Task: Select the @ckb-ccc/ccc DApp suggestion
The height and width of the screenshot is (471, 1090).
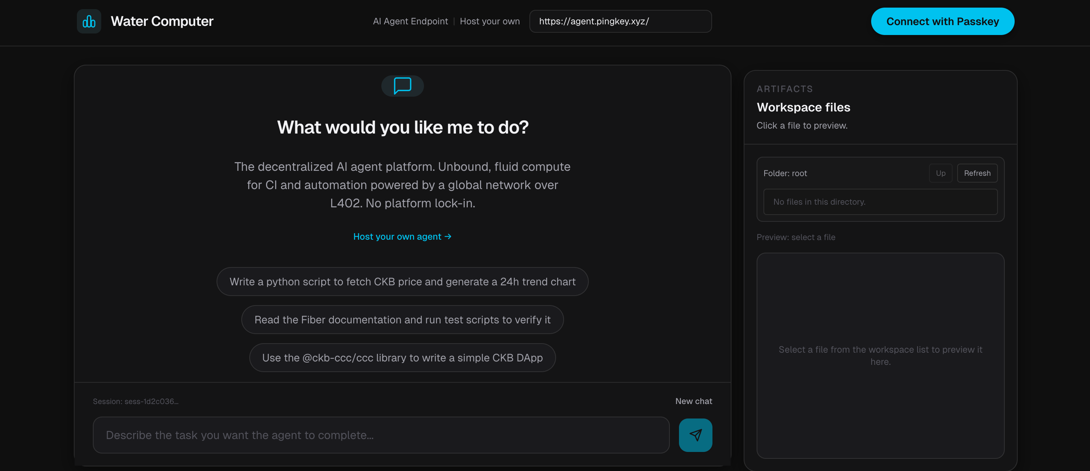Action: coord(402,358)
